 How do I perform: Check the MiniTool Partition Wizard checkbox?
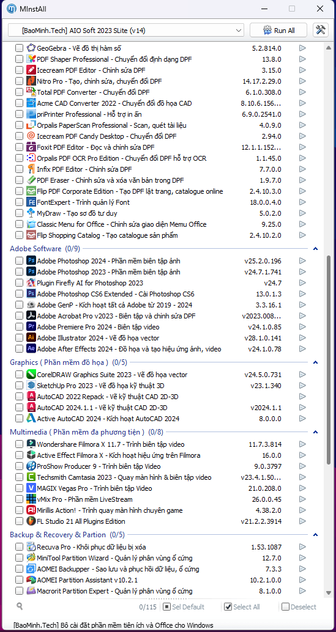[x=20, y=558]
